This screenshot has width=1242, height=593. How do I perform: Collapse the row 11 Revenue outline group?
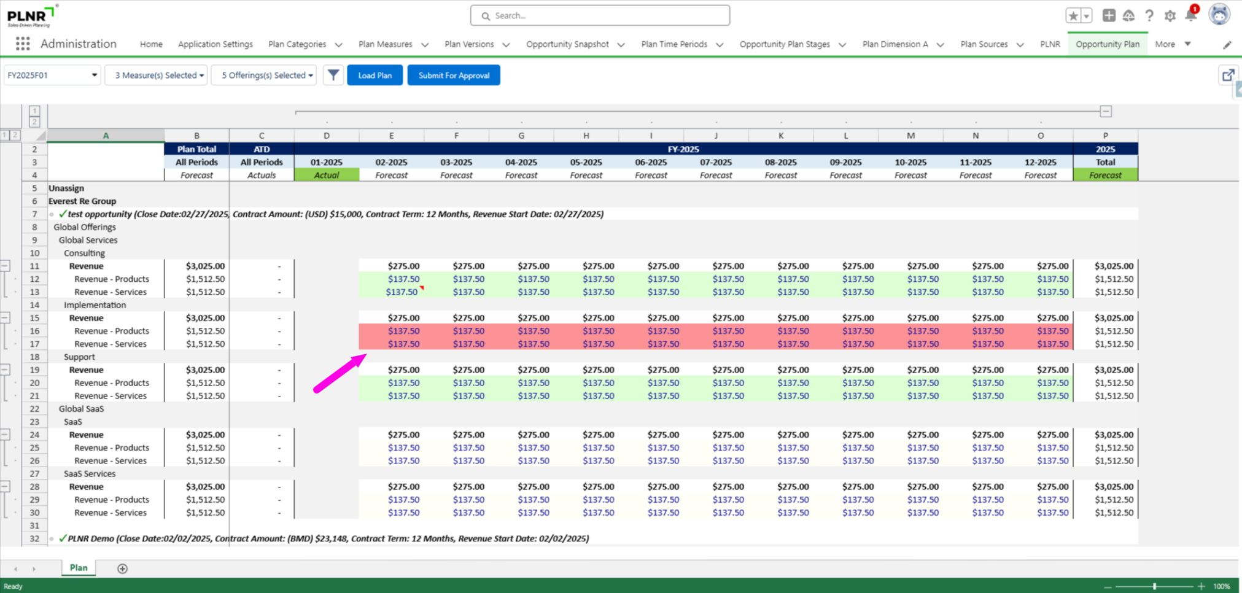pyautogui.click(x=5, y=266)
